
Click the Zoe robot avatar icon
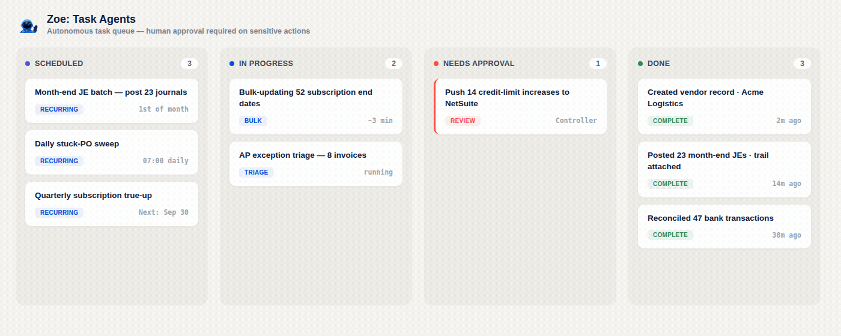[29, 25]
